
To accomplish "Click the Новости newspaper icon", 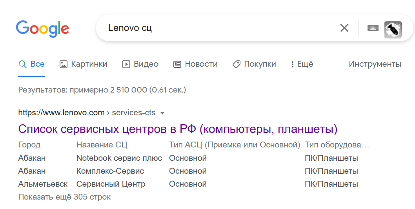I will tap(177, 64).
